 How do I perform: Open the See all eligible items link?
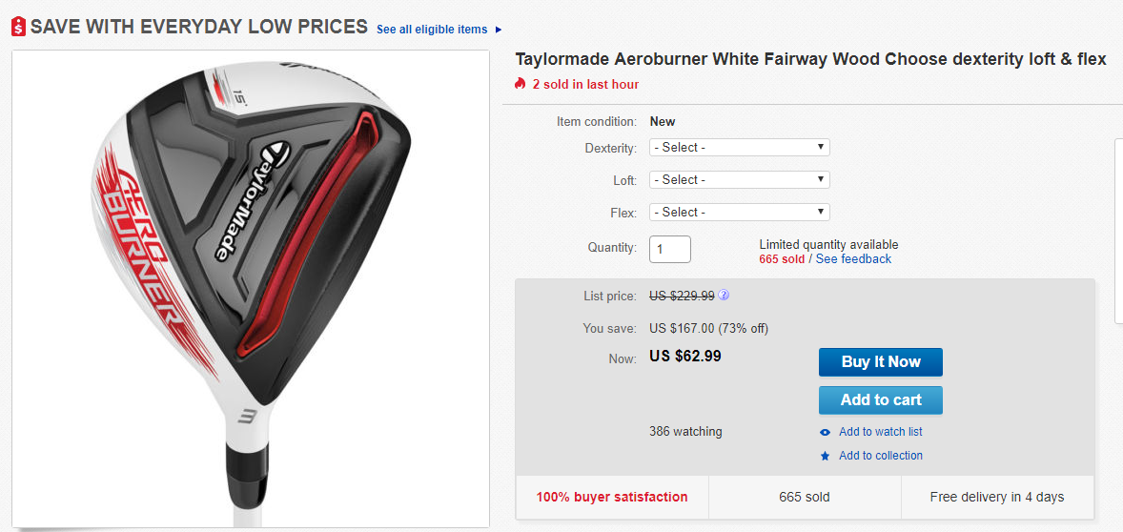click(x=432, y=30)
